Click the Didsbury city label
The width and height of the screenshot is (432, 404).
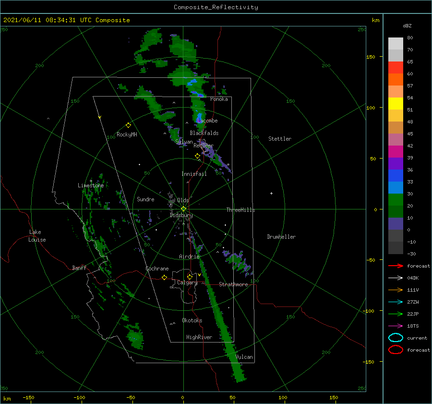pyautogui.click(x=181, y=215)
